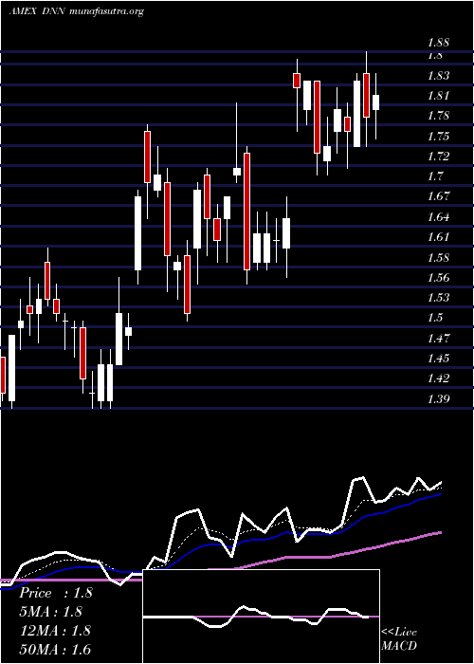The width and height of the screenshot is (474, 664).
Task: Click the 1.81 price level label
Action: point(438,96)
